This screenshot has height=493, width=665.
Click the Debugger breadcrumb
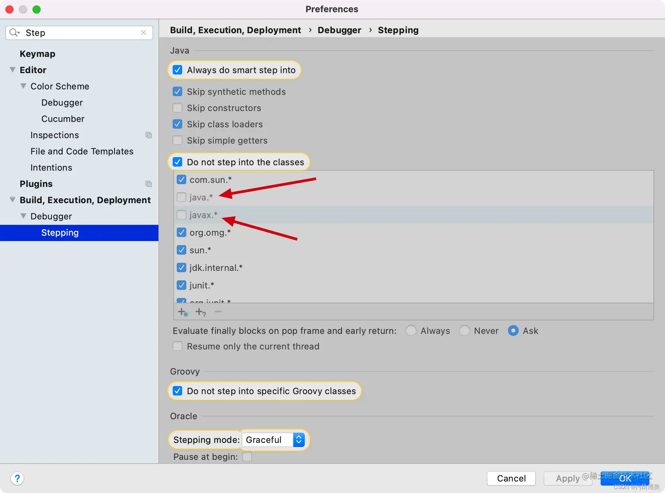pyautogui.click(x=339, y=30)
